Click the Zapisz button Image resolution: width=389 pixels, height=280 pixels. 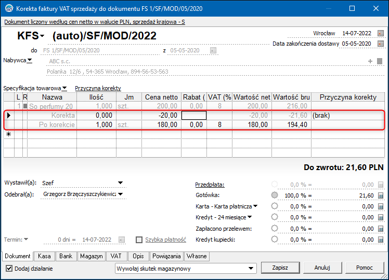tap(280, 268)
